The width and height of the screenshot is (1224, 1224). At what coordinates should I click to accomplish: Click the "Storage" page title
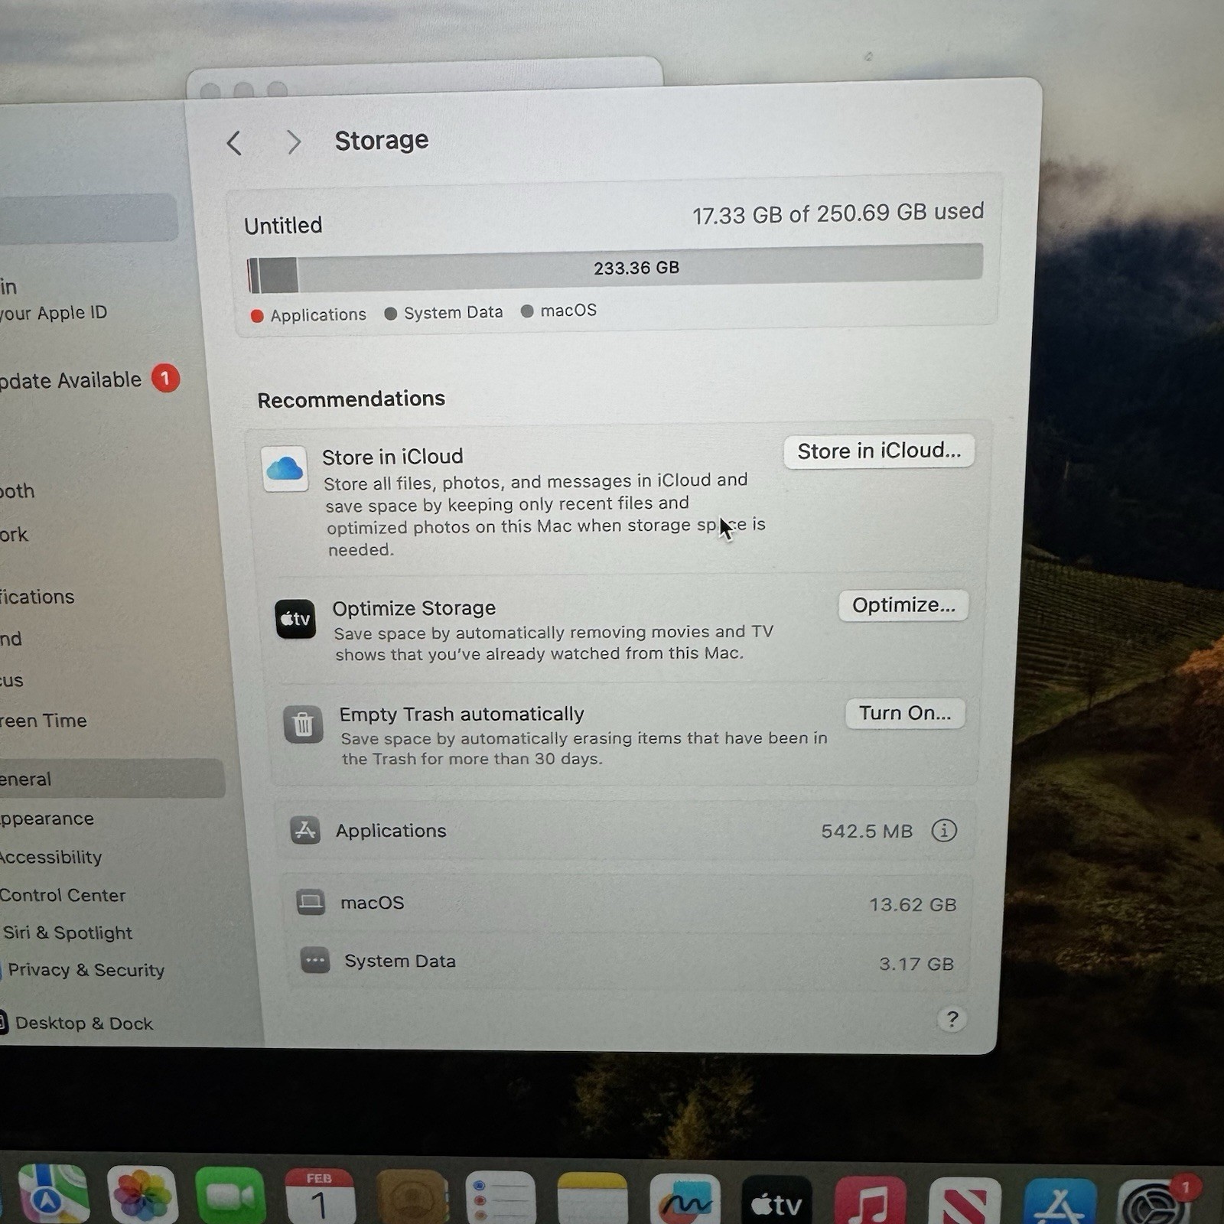pyautogui.click(x=382, y=141)
